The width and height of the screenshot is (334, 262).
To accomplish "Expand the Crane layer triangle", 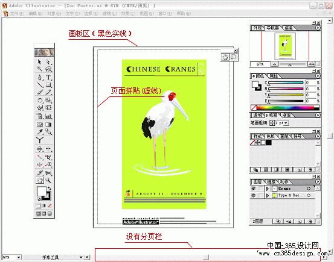I will (268, 189).
